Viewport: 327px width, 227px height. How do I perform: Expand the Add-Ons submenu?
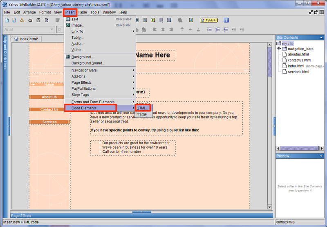(x=100, y=76)
